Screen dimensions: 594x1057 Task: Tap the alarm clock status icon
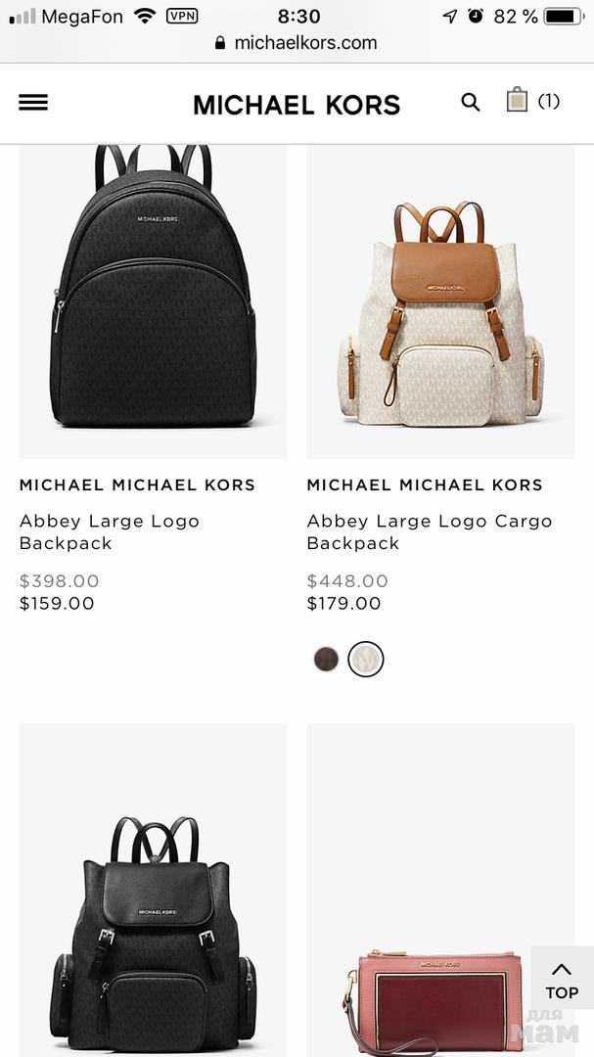(476, 16)
